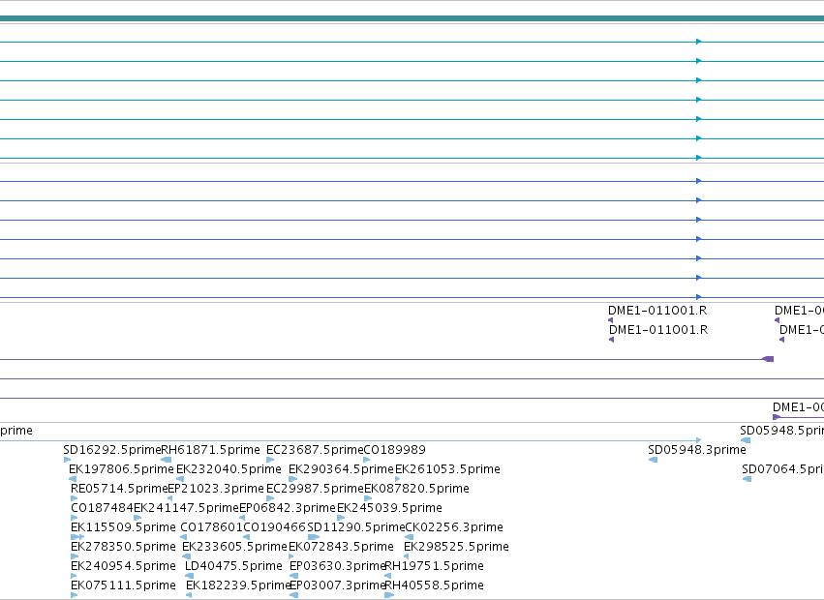Select EK245039.5prime label
Viewport: 824px width, 600px height.
click(x=389, y=508)
